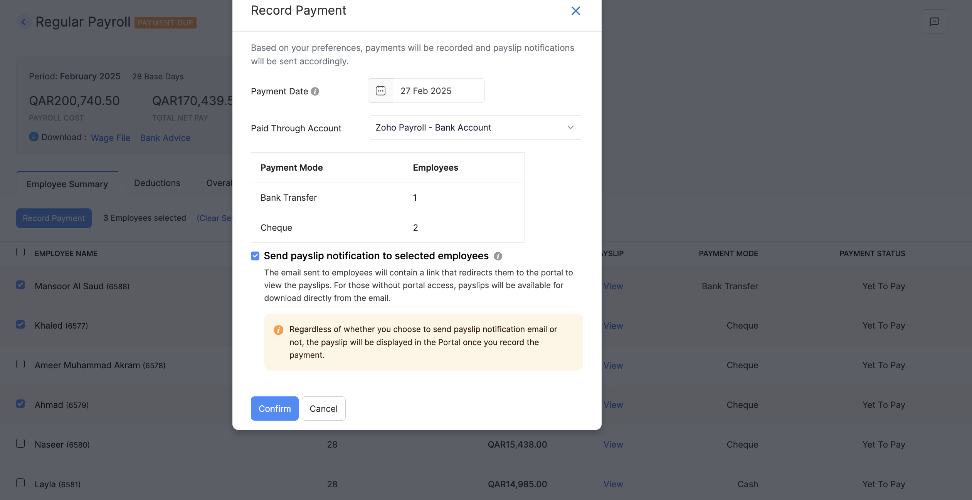Screen dimensions: 972x500
Task: Download the Wage File
Action: tap(110, 138)
